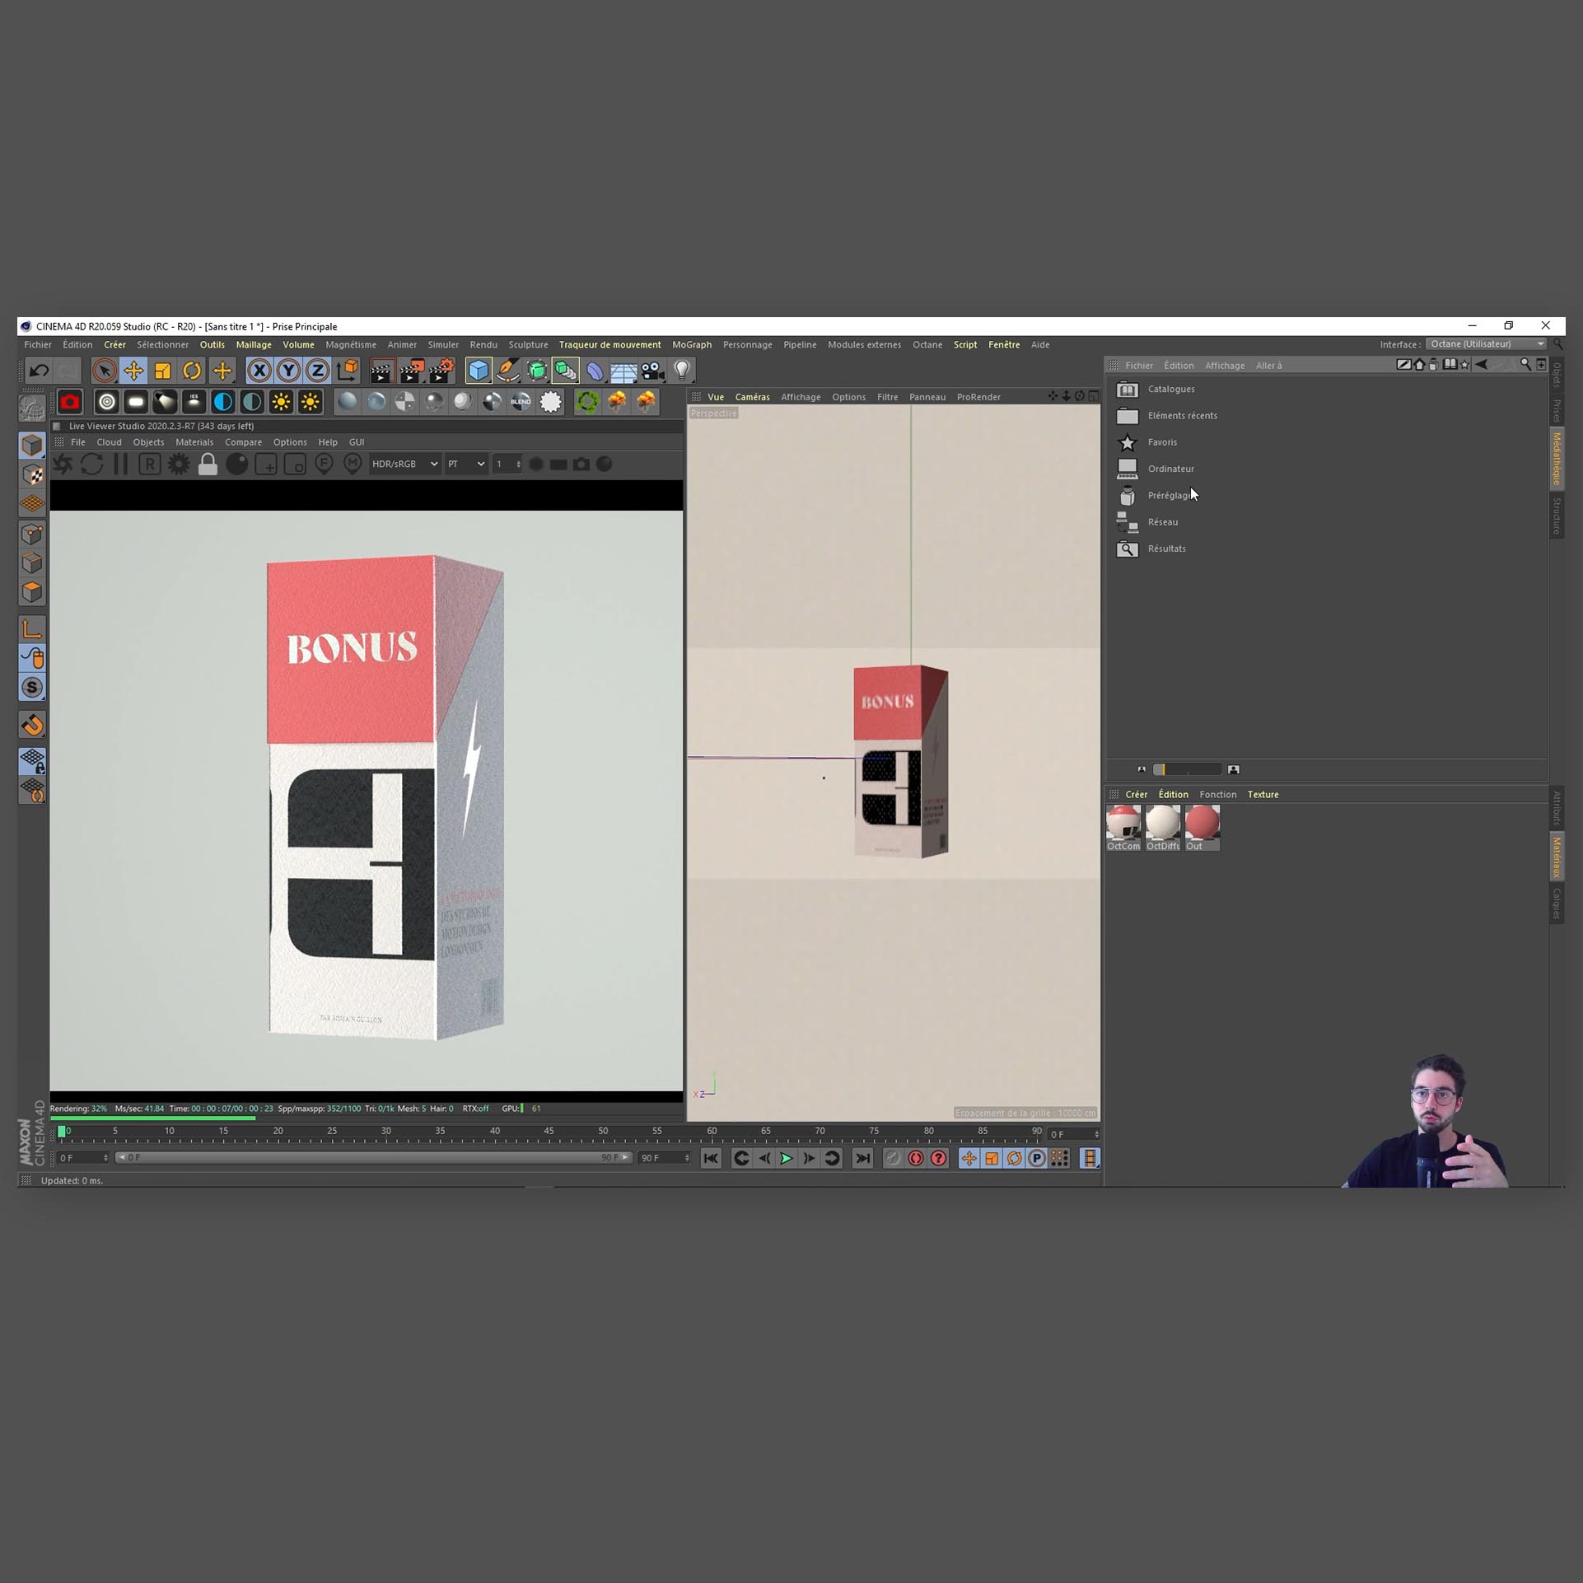Click the search magnifier in content browser

(1525, 365)
